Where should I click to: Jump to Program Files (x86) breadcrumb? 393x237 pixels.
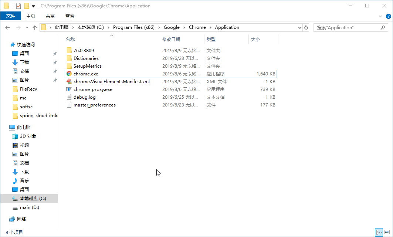point(133,27)
